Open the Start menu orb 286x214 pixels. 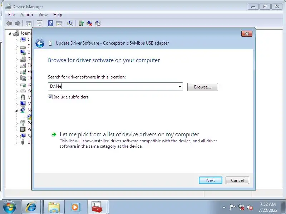click(10, 207)
